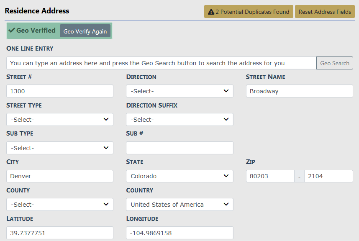Expand the Direction dropdown

pos(179,91)
